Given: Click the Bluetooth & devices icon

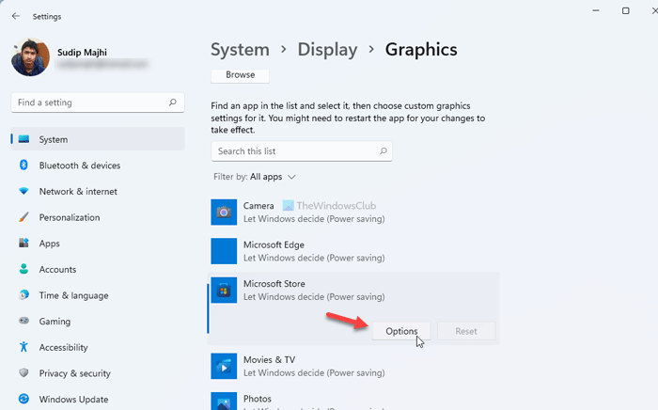Looking at the screenshot, I should [x=24, y=166].
